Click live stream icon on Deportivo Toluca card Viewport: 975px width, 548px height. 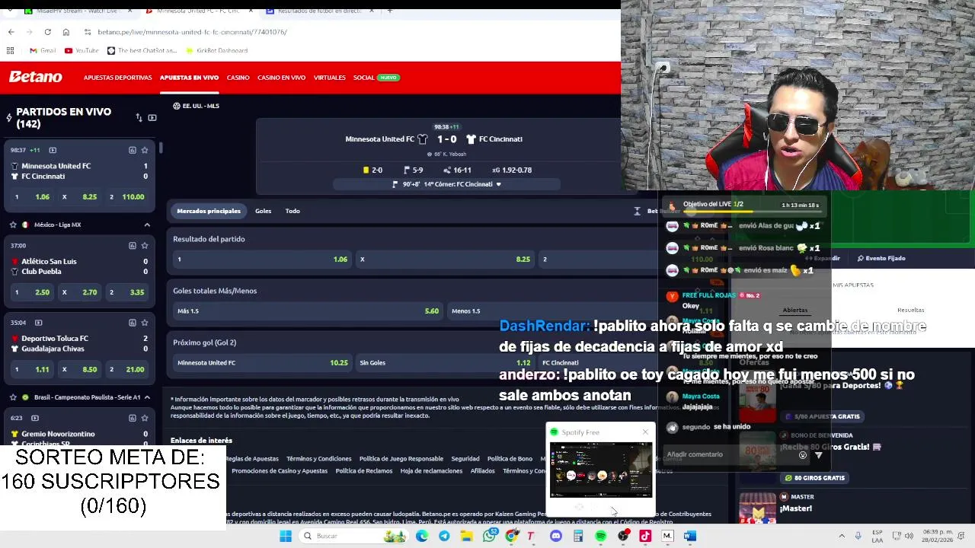click(38, 323)
